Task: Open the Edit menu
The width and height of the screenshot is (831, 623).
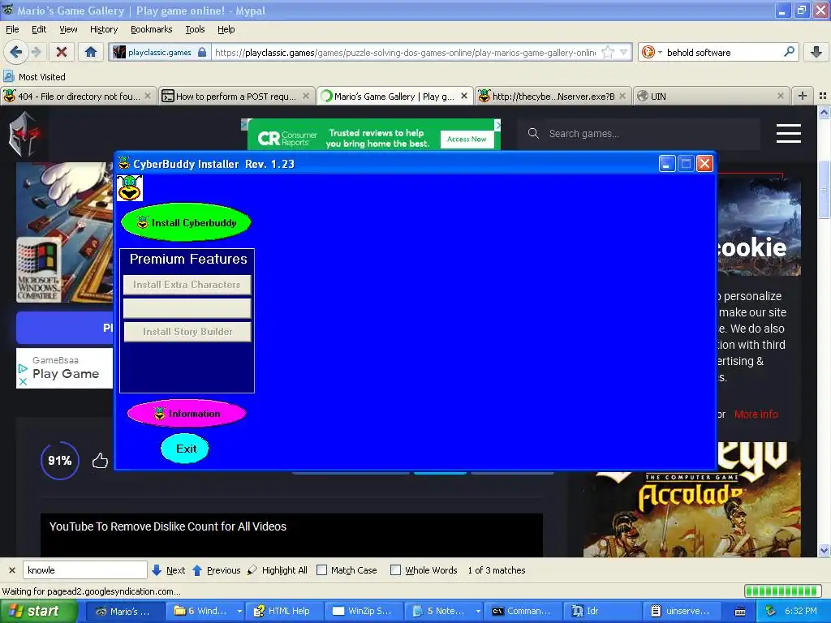Action: [x=39, y=29]
